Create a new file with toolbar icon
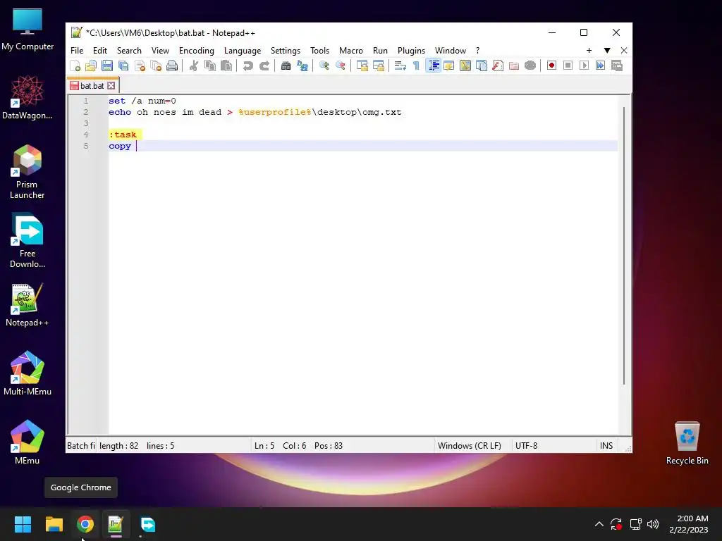Viewport: 722px width, 541px height. [x=75, y=66]
